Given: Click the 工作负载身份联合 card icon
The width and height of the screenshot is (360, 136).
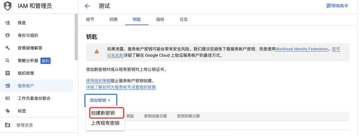Looking at the screenshot, I should 8,98.
